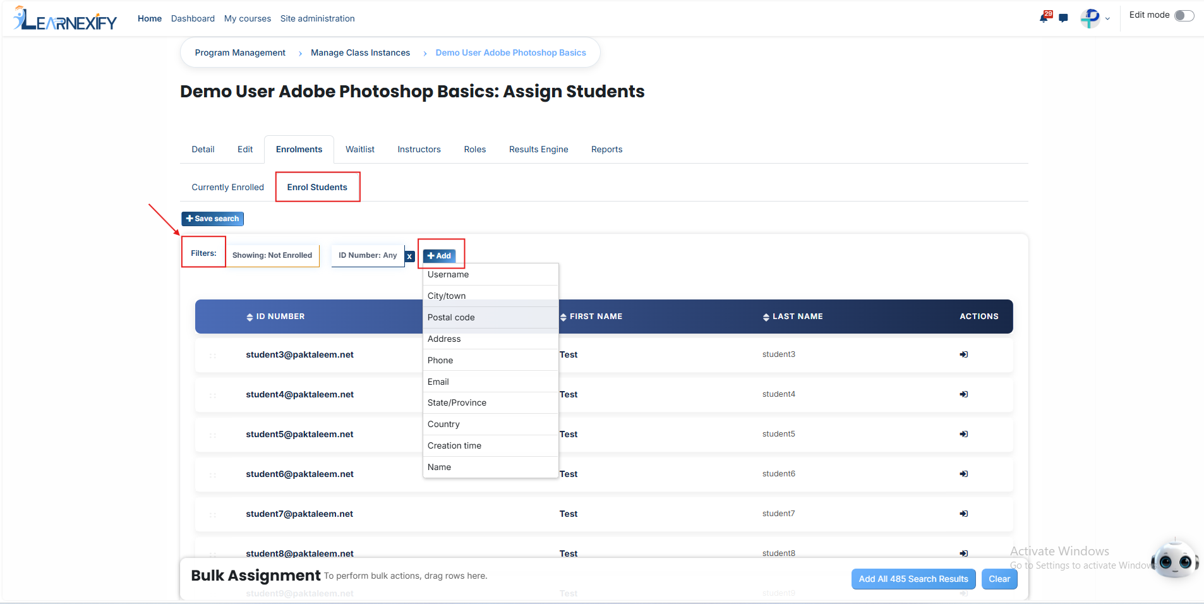Sort by LAST NAME column
The width and height of the screenshot is (1204, 604).
pyautogui.click(x=793, y=317)
